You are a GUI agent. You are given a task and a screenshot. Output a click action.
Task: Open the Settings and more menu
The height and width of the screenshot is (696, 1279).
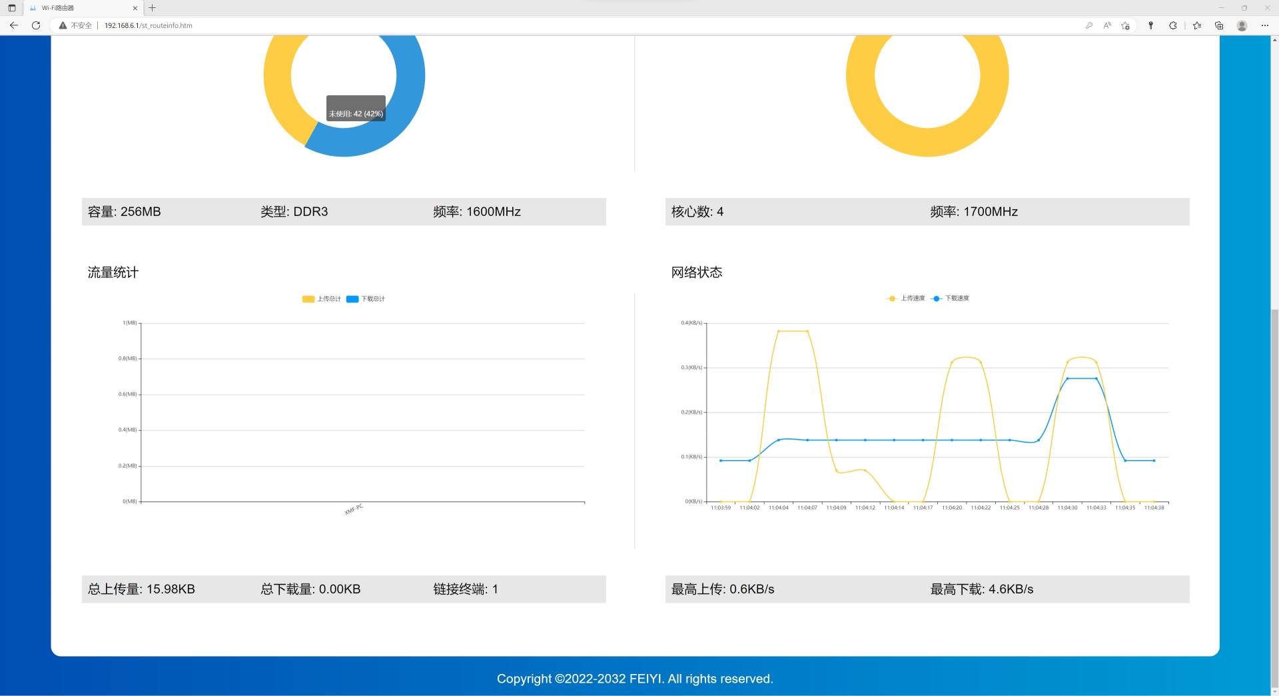(x=1265, y=25)
